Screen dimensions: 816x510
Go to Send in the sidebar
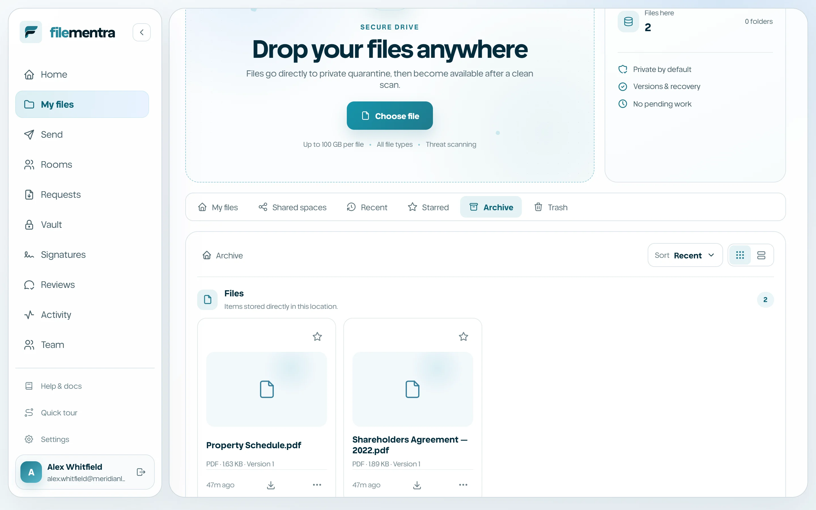(82, 135)
